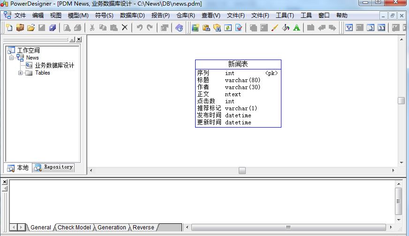
Task: Delete selection with the black X icon
Action: tap(125, 27)
